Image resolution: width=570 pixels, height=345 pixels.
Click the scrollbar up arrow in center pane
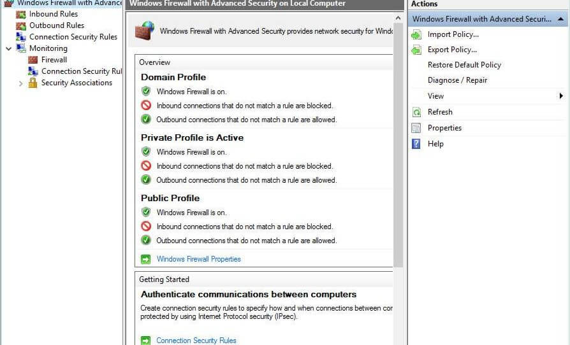[x=398, y=18]
